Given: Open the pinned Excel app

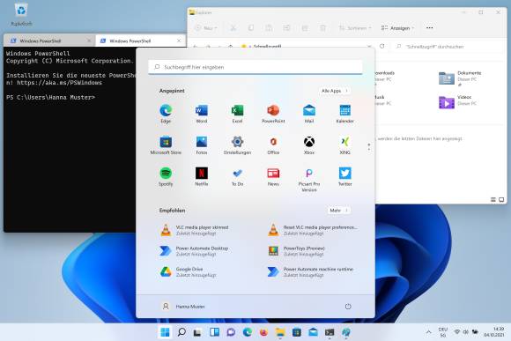Looking at the screenshot, I should 237,114.
